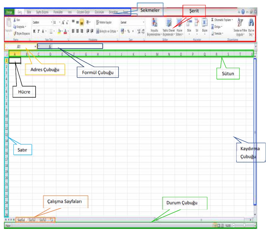Screen dimensions: 268x232
Task: Click the Otomatik Toplam sigma icon
Action: coord(213,20)
